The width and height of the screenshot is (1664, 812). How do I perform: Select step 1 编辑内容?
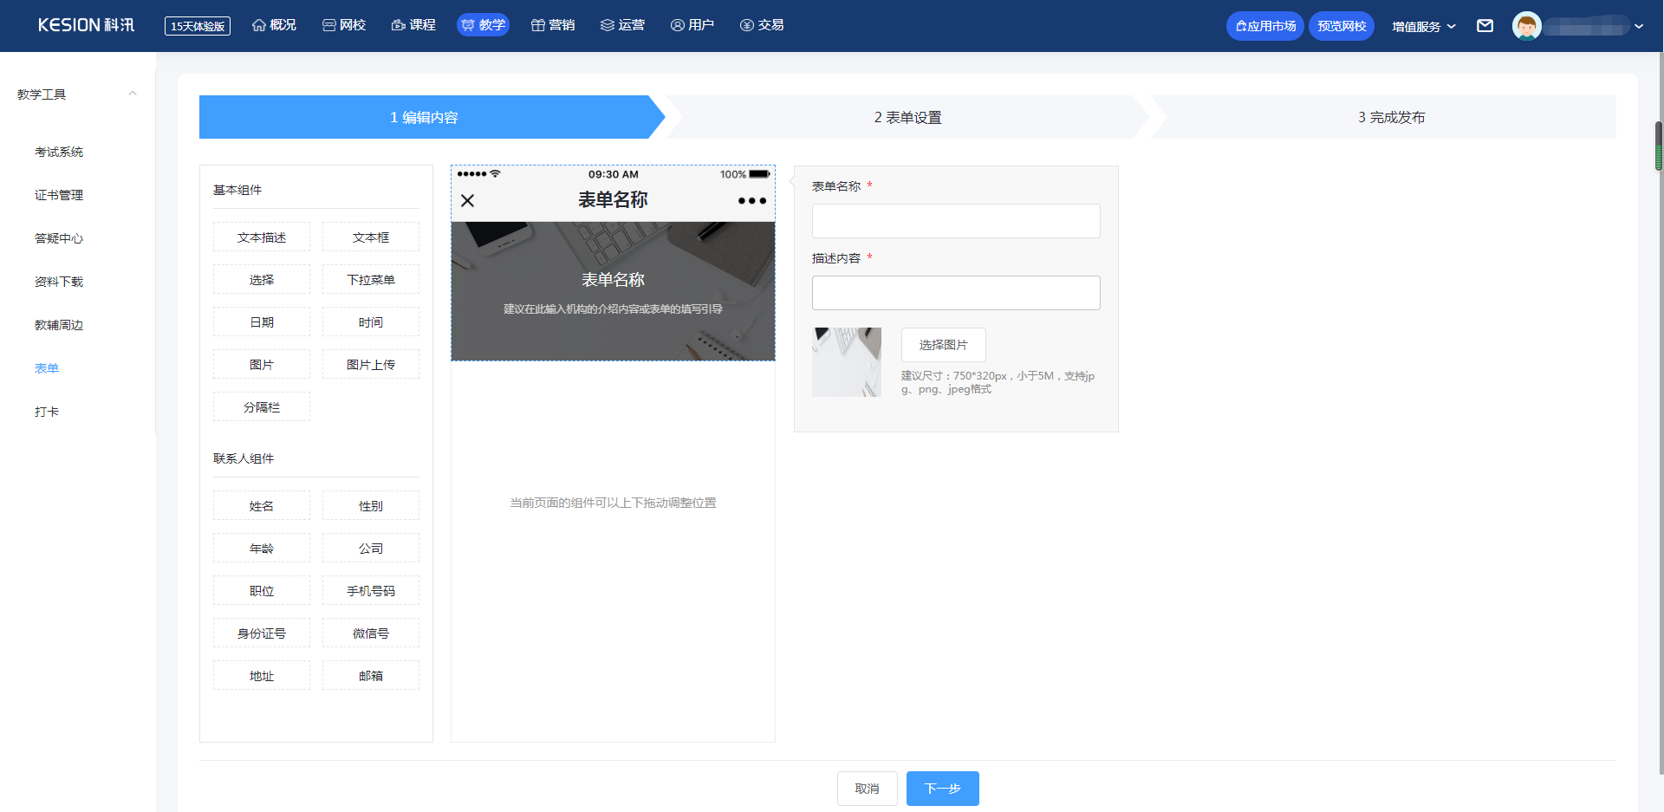425,117
